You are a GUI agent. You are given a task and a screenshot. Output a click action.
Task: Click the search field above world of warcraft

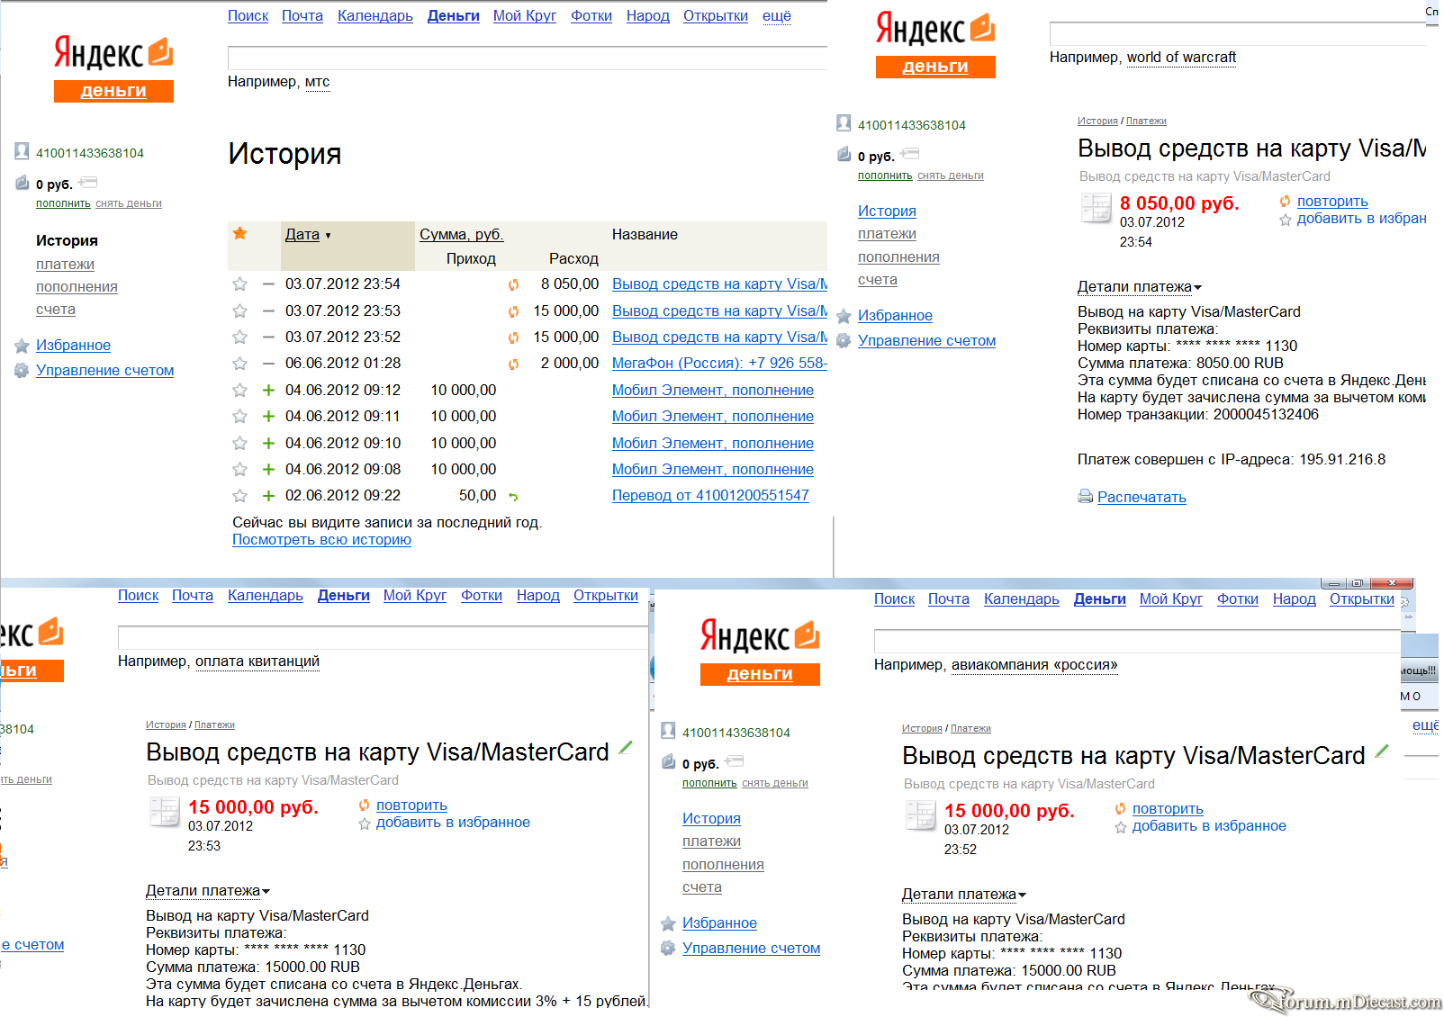[x=1238, y=34]
